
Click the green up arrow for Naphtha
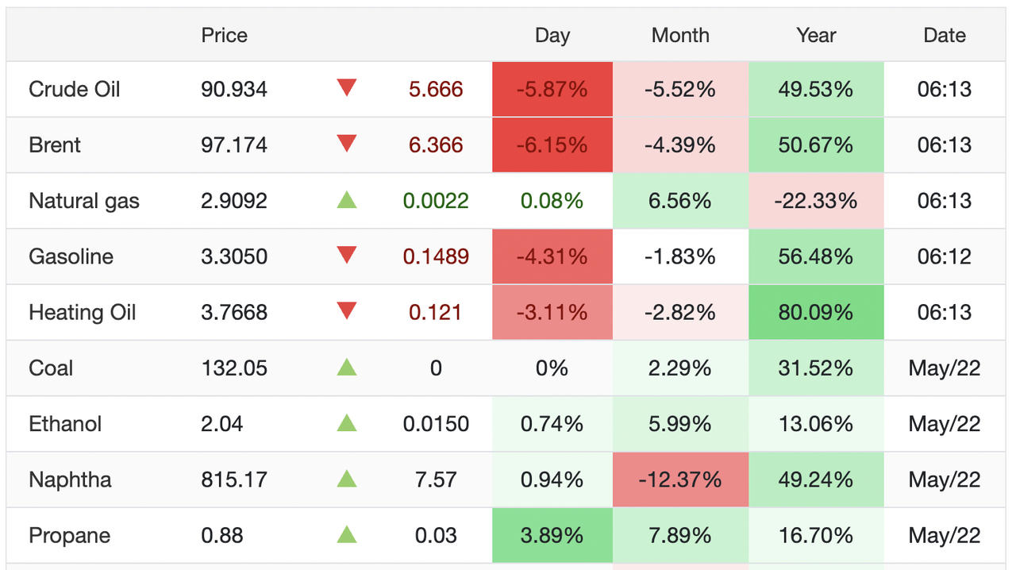point(347,479)
